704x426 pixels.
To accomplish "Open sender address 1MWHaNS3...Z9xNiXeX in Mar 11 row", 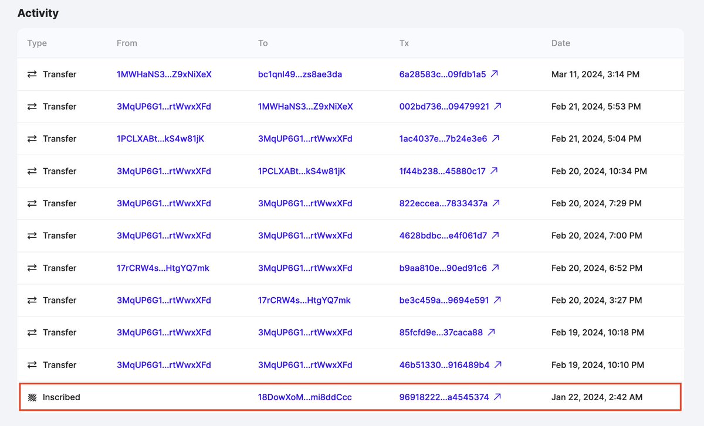I will [x=164, y=74].
